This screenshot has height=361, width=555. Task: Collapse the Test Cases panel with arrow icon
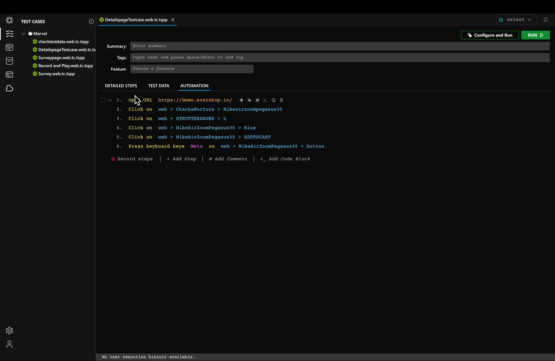[91, 22]
